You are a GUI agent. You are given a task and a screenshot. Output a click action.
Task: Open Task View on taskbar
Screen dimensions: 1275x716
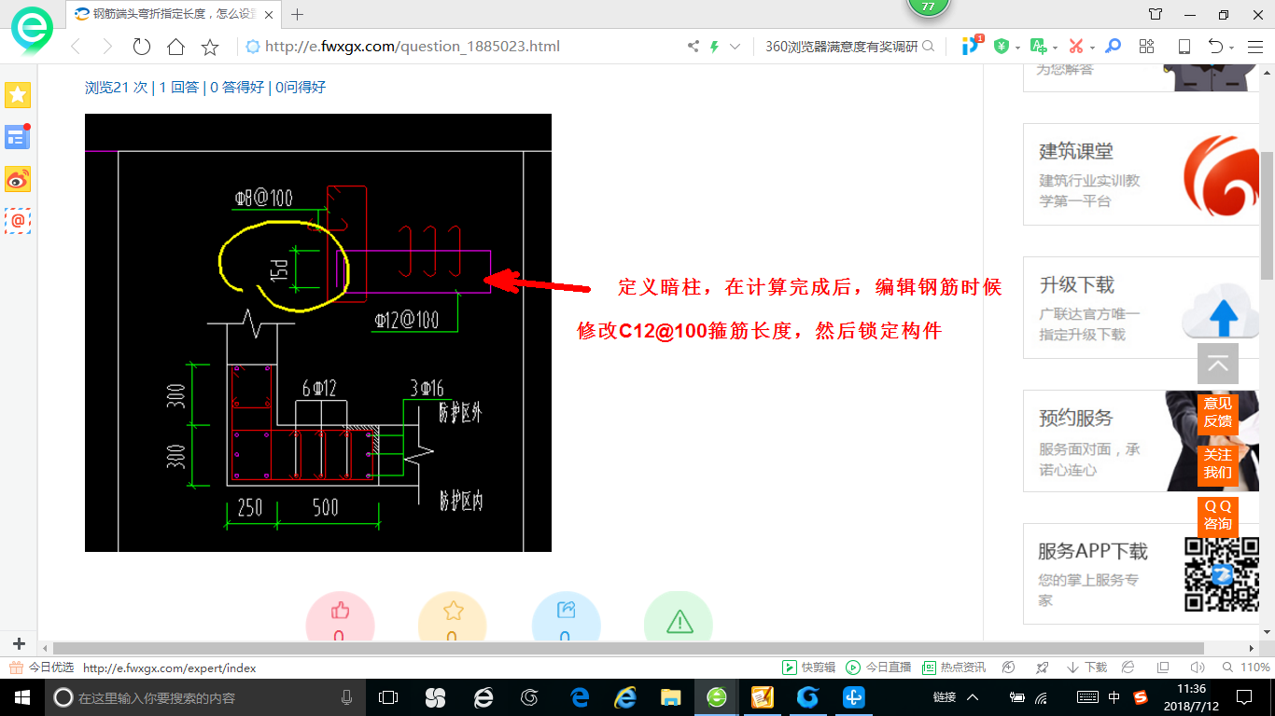[x=388, y=697]
